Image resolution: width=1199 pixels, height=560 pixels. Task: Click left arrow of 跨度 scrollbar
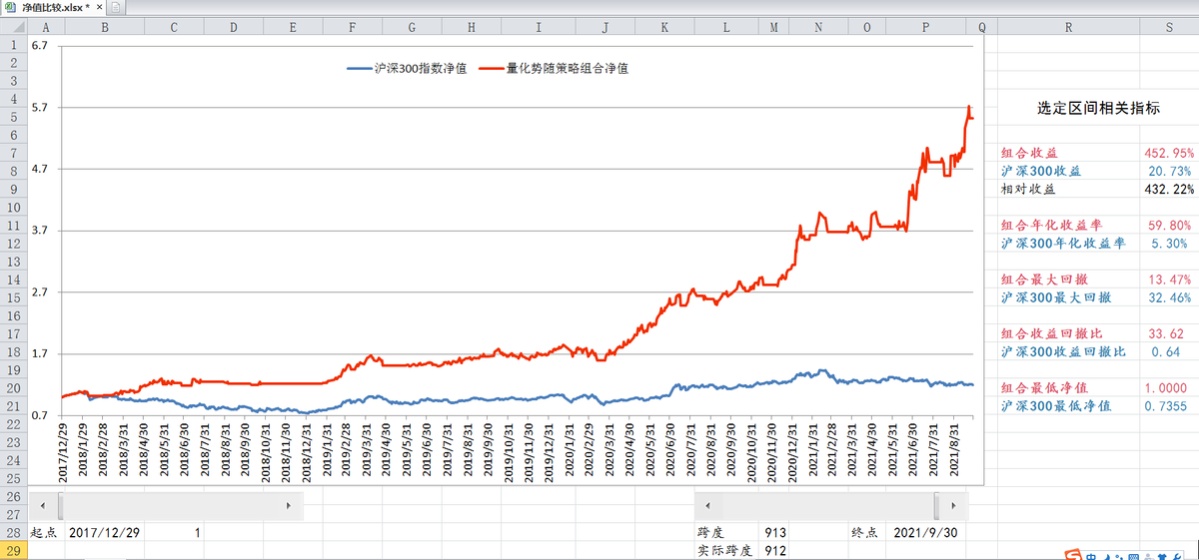pyautogui.click(x=707, y=507)
